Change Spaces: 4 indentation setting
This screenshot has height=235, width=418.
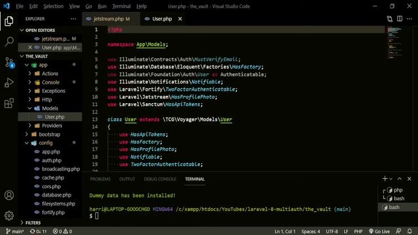(311, 231)
